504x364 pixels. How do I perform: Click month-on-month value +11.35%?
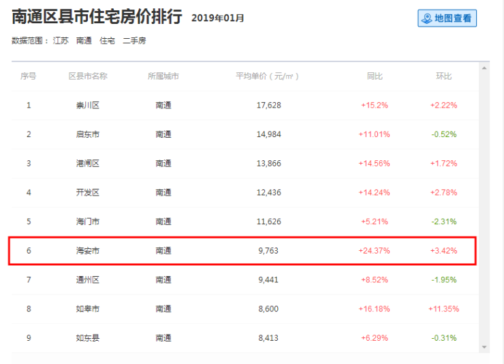(x=443, y=309)
